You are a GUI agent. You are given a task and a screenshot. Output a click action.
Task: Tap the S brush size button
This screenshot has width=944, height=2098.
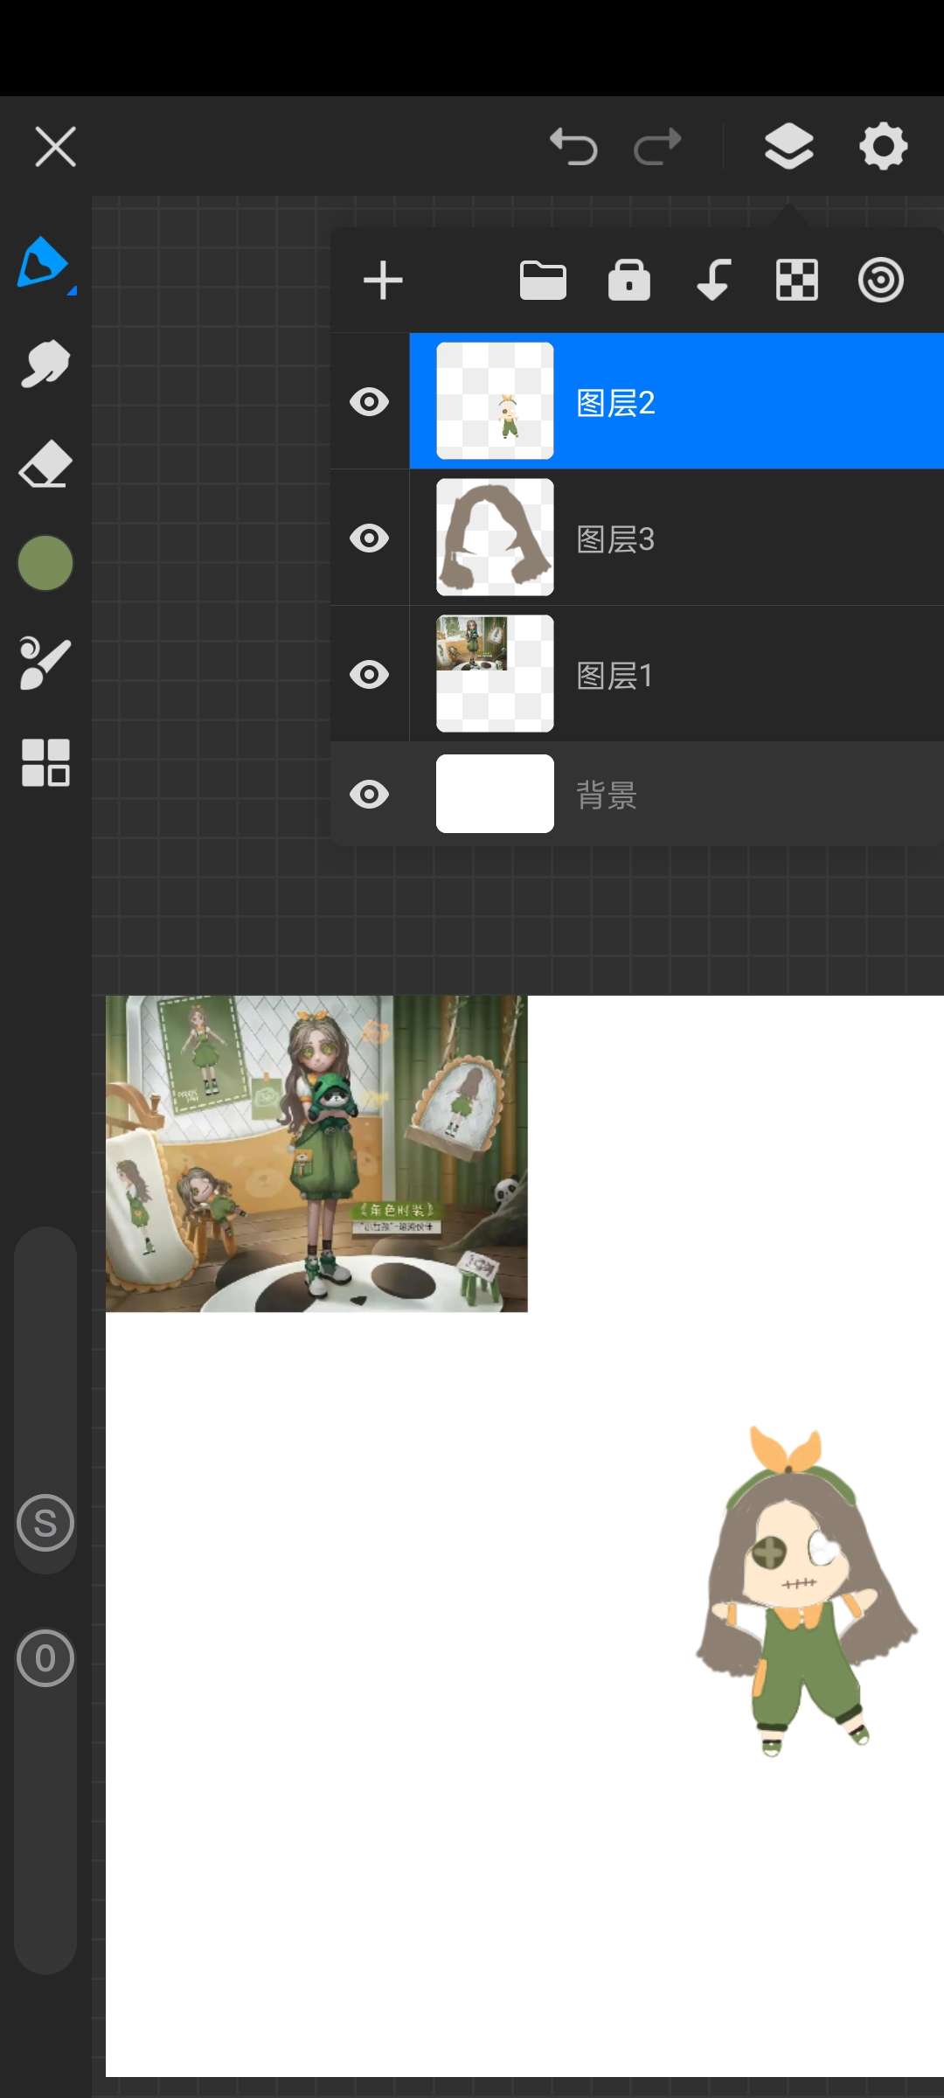tap(45, 1523)
